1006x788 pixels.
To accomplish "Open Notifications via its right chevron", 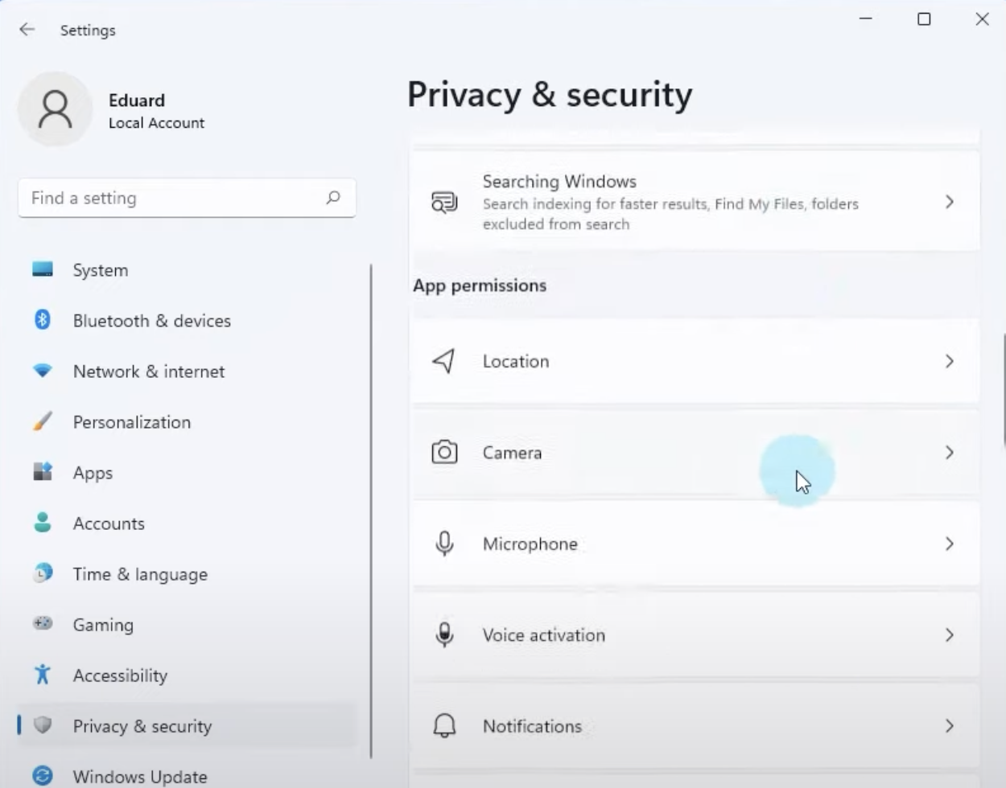I will pyautogui.click(x=950, y=725).
